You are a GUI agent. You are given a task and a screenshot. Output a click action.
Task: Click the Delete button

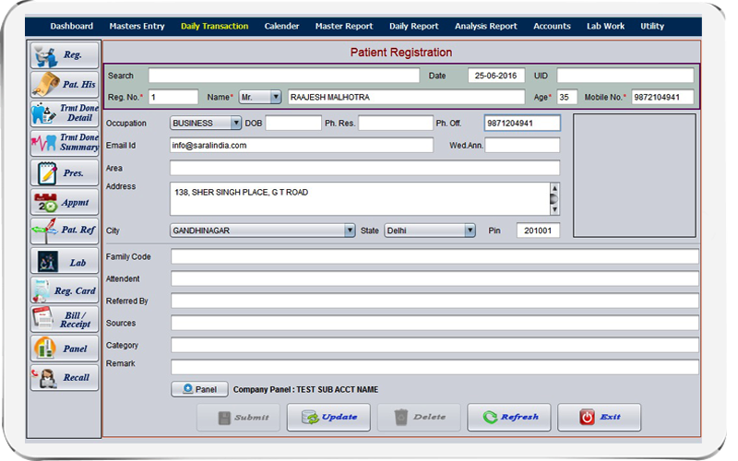pos(419,418)
